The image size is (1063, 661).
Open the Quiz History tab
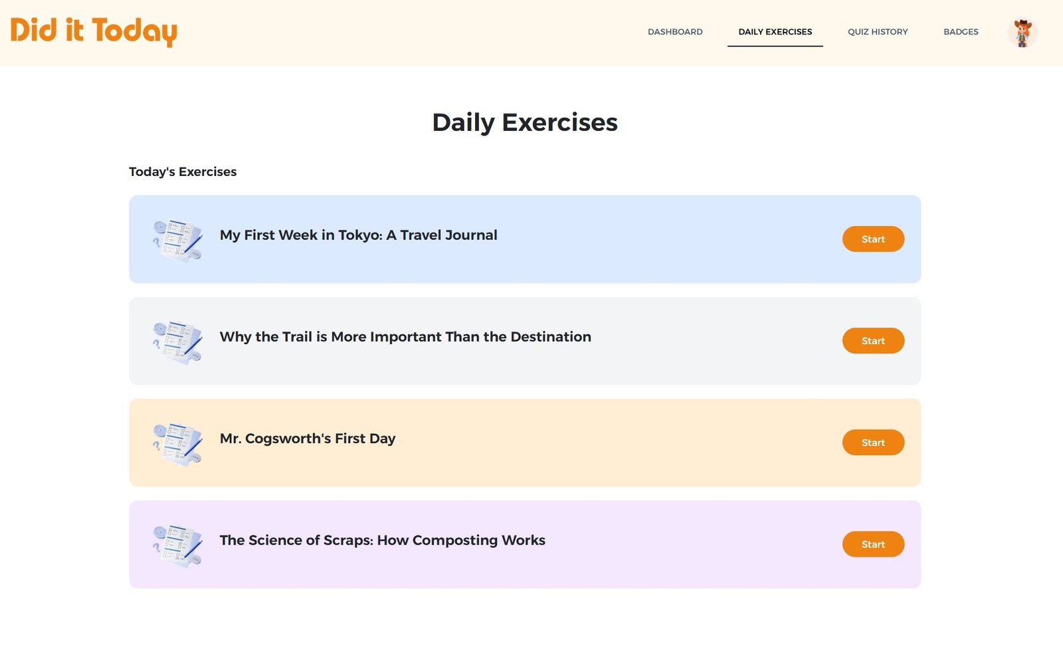[x=878, y=32]
